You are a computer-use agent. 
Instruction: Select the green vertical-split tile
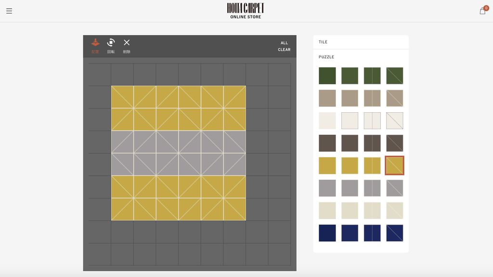pyautogui.click(x=372, y=76)
